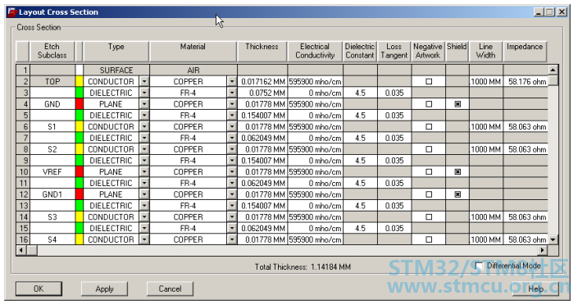
Task: Click the Help button
Action: [x=535, y=289]
